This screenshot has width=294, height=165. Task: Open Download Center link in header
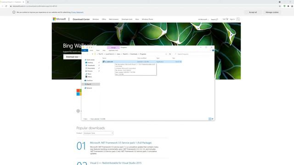coord(81,19)
